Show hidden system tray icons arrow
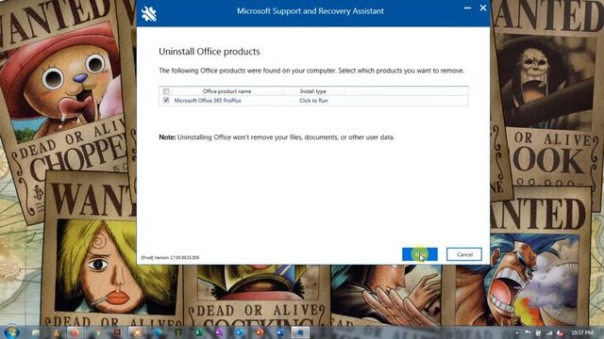Image resolution: width=604 pixels, height=339 pixels. [517, 332]
